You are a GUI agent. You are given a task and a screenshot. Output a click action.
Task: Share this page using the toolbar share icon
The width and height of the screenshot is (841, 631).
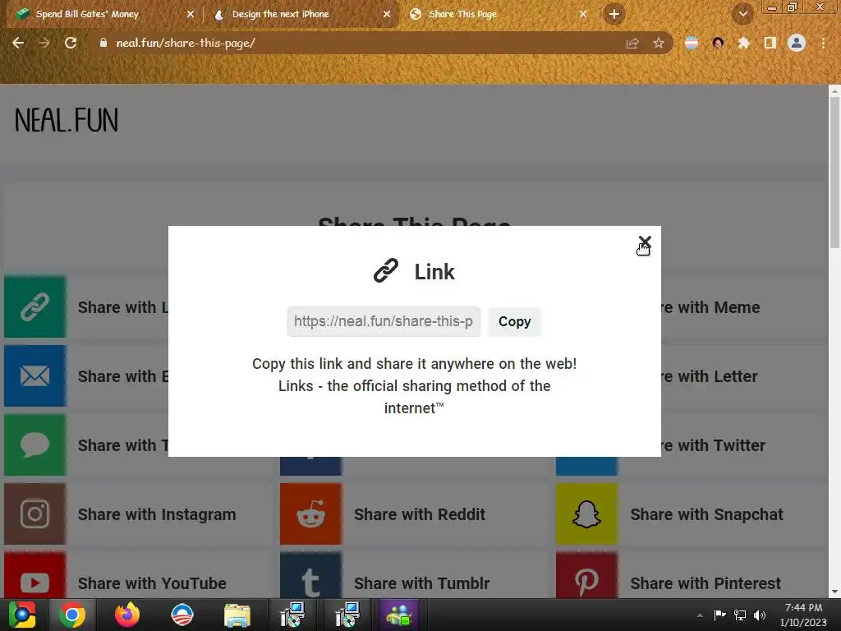tap(632, 43)
